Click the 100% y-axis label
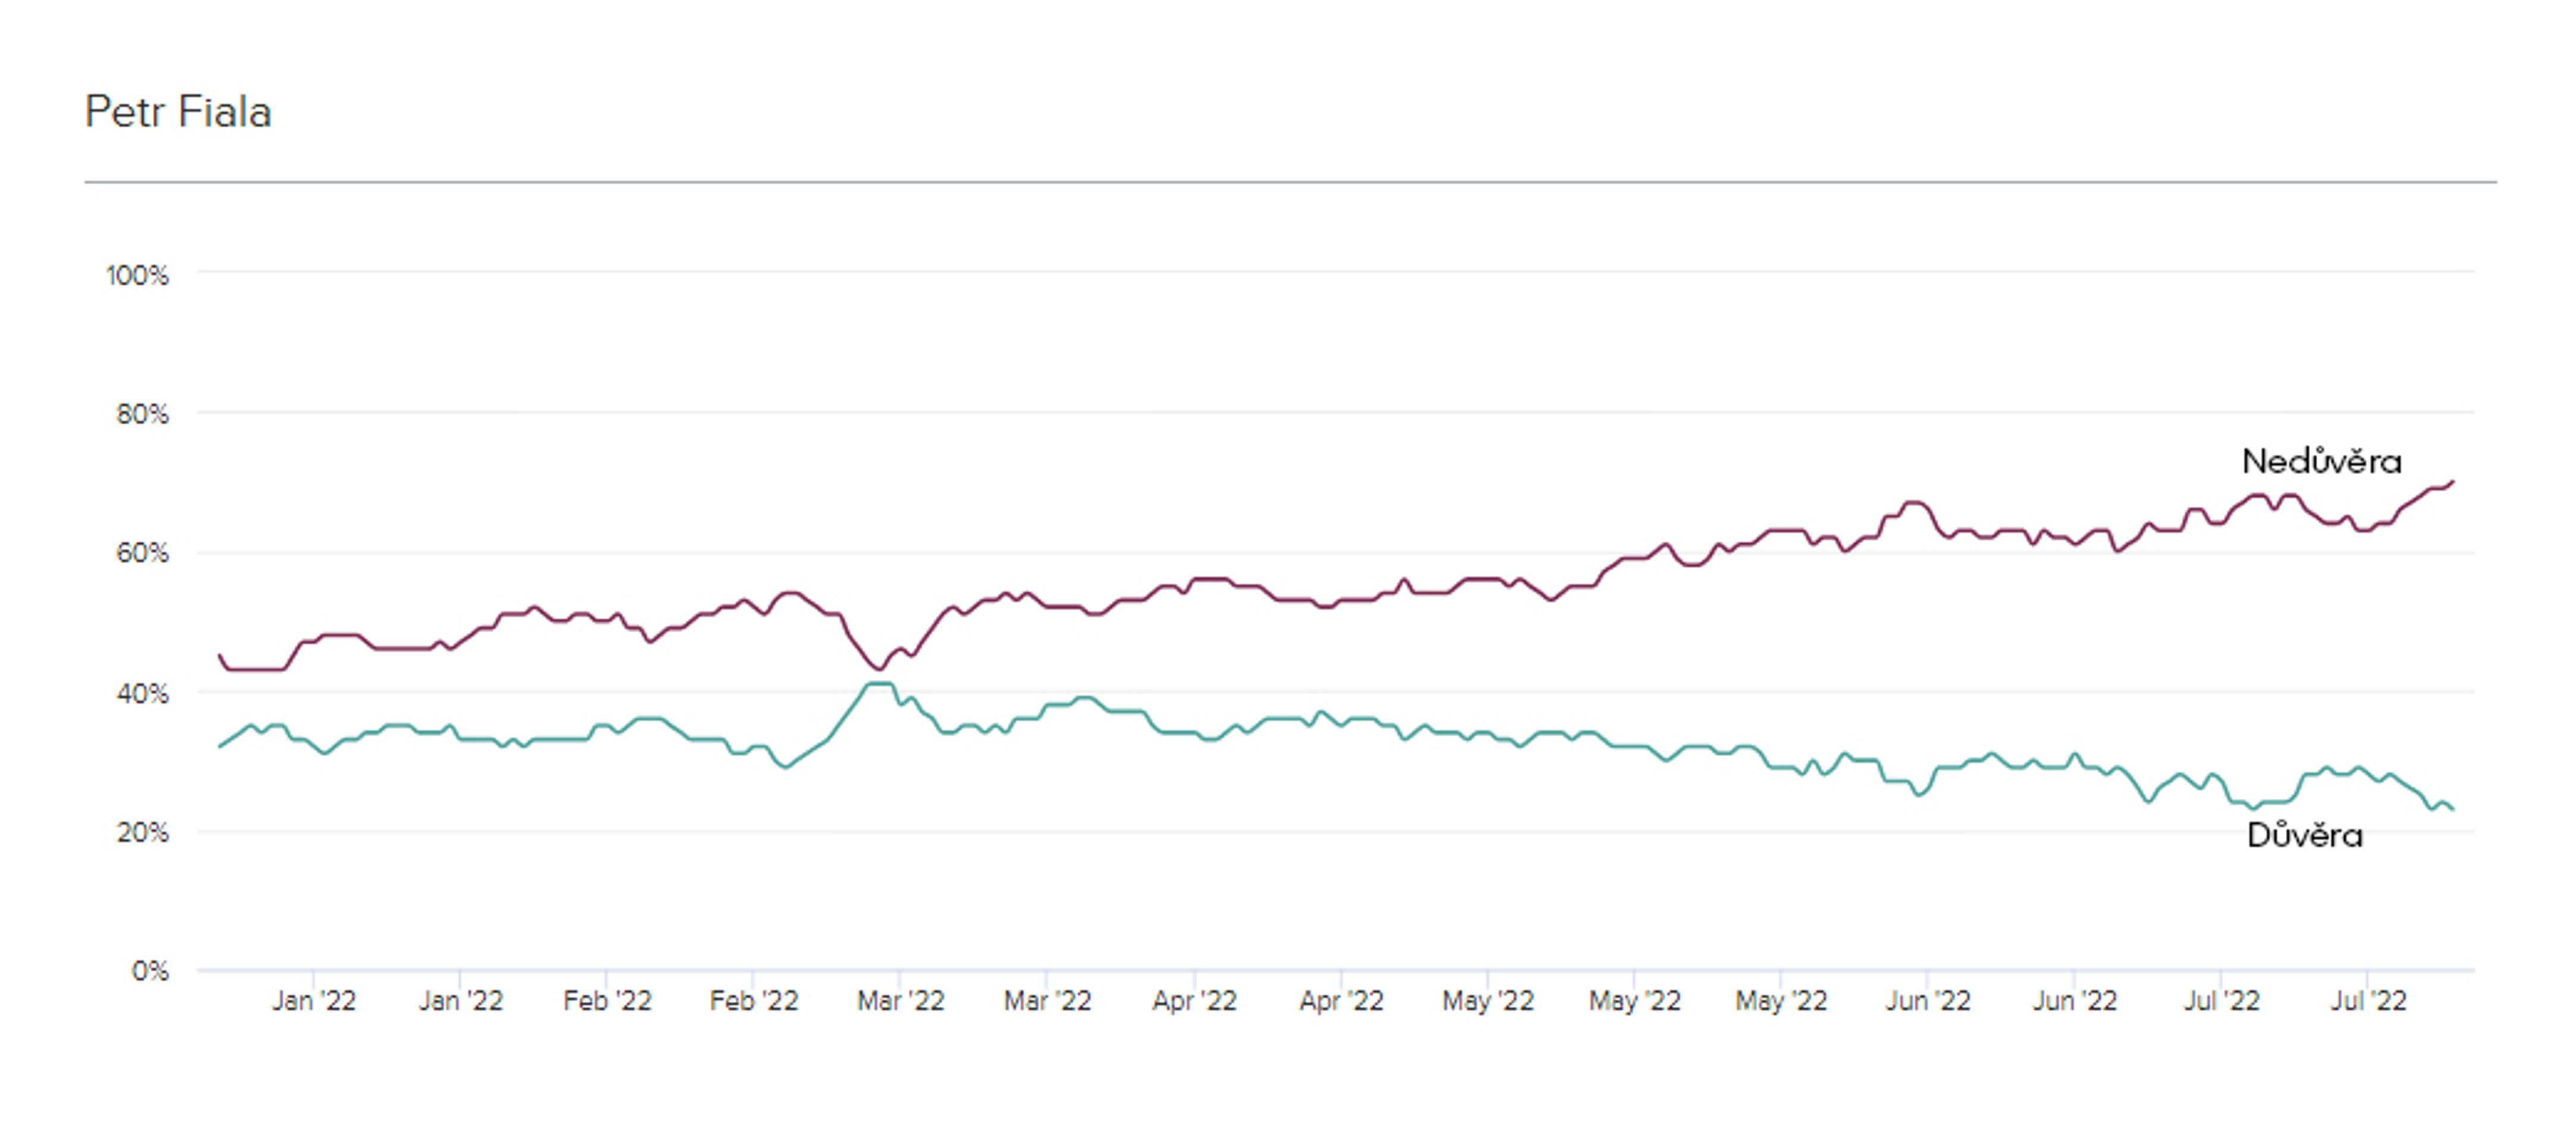 point(137,275)
